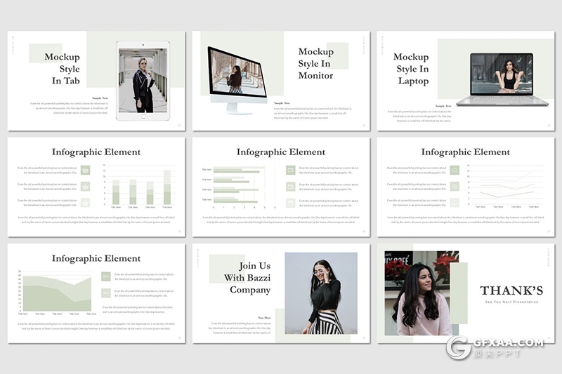Click the middle icon beside the stacked column chart
Image resolution: width=562 pixels, height=374 pixels.
85,186
